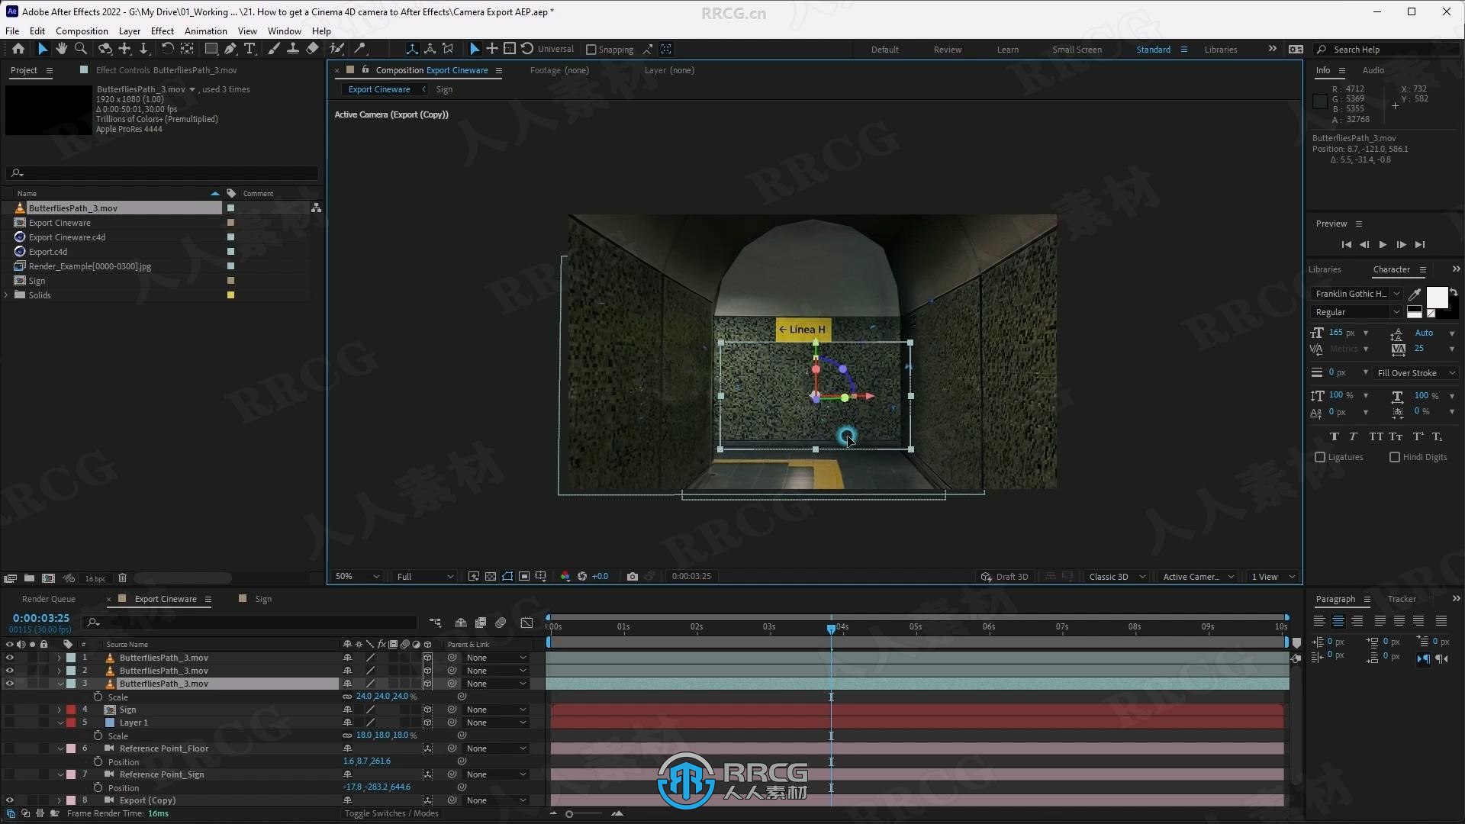Expand the Solids folder
The height and width of the screenshot is (824, 1465).
click(7, 295)
